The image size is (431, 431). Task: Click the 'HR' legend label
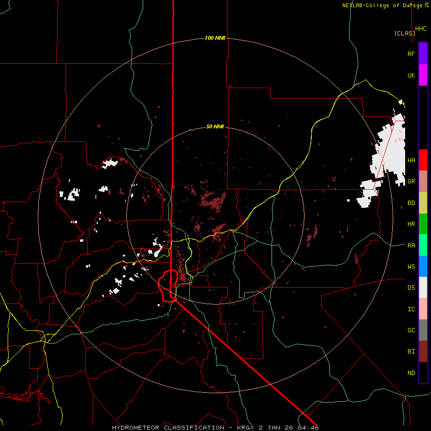coord(411,224)
